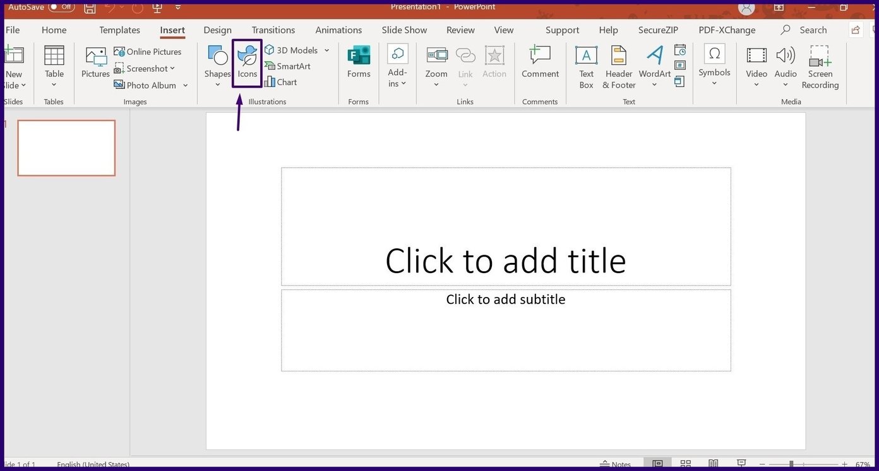The width and height of the screenshot is (879, 471).
Task: Click the Photo Album button
Action: click(x=145, y=85)
